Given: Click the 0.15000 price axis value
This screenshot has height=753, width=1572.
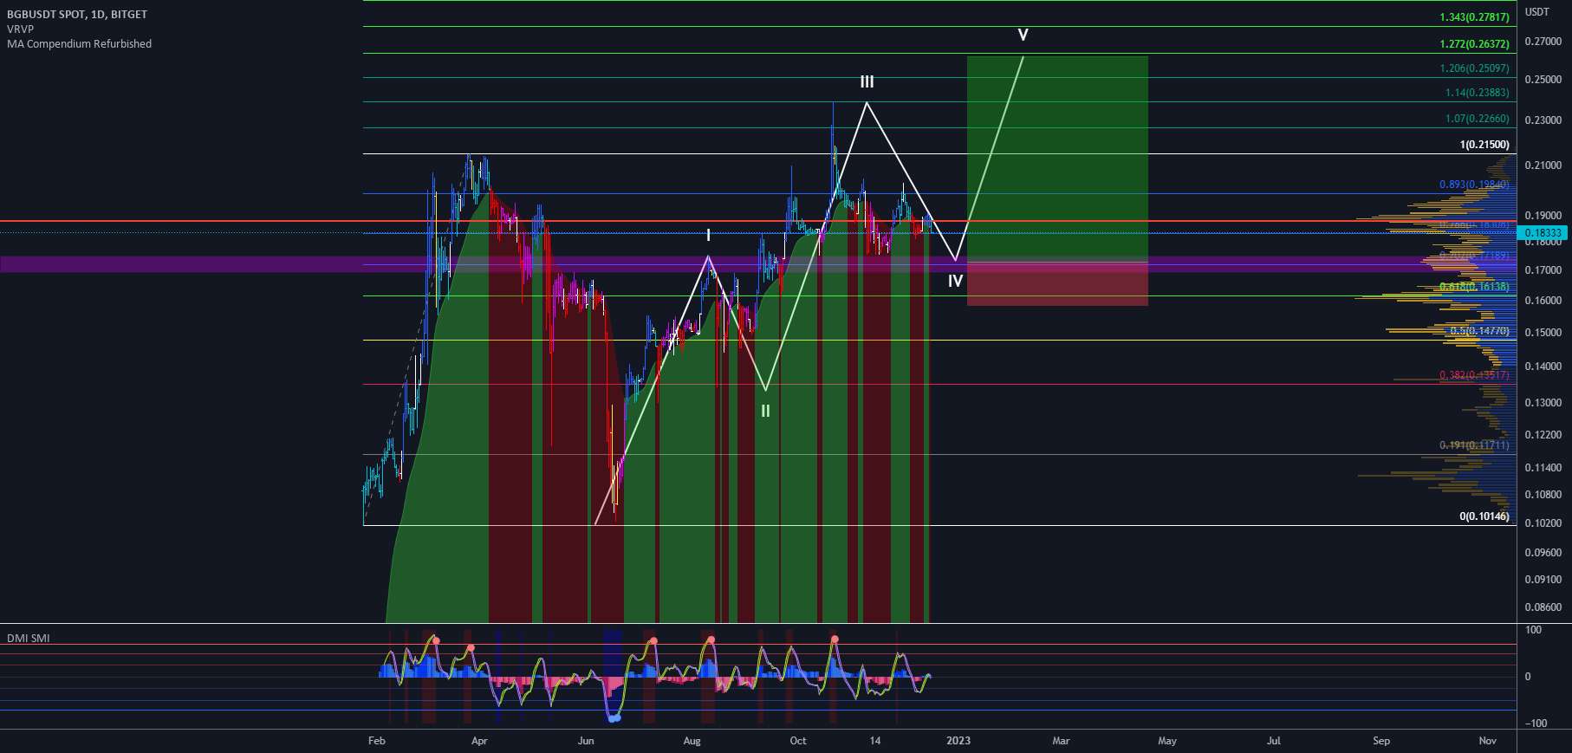Looking at the screenshot, I should [x=1543, y=333].
